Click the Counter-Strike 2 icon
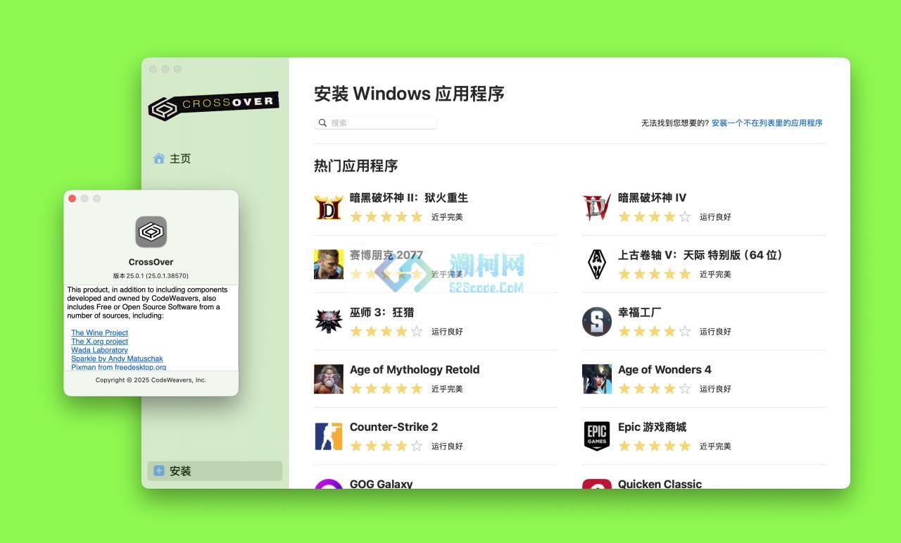 coord(329,436)
